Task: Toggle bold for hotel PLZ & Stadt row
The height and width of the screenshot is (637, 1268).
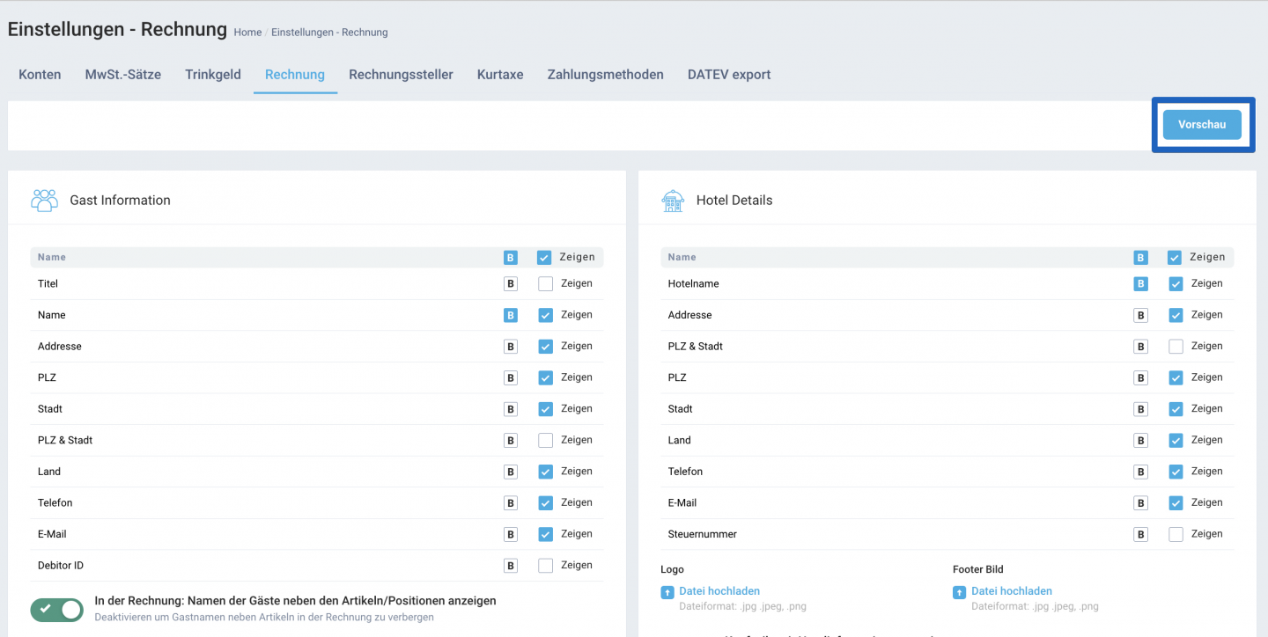Action: (x=1141, y=347)
